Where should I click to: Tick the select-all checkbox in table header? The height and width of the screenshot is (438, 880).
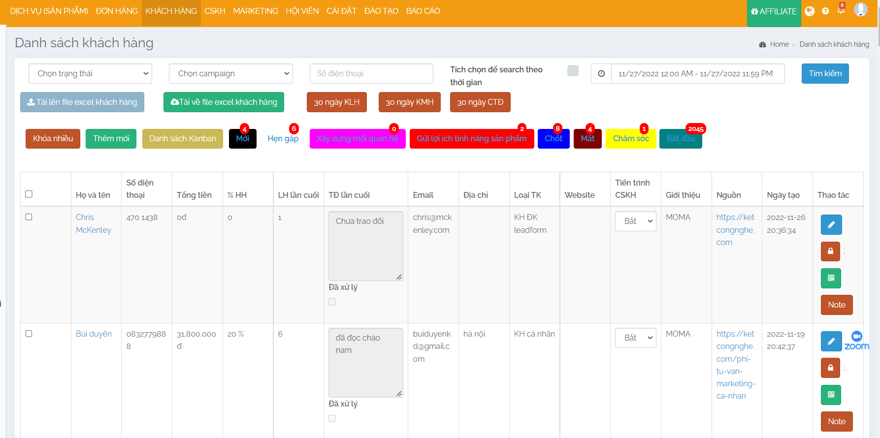tap(29, 194)
